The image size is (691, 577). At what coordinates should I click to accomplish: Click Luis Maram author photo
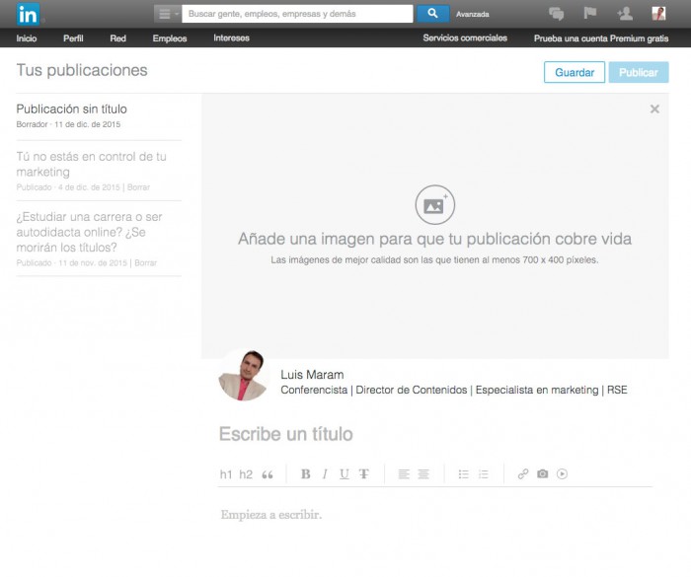[243, 375]
